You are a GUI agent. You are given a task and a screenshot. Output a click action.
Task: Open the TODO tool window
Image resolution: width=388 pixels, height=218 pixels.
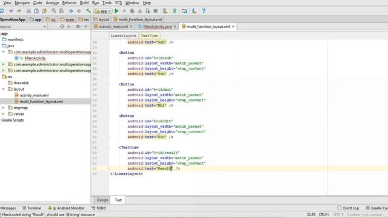tap(99, 208)
